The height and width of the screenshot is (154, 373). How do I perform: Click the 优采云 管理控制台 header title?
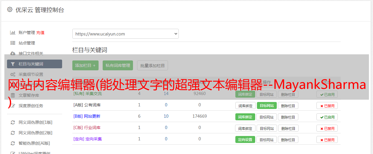click(40, 10)
